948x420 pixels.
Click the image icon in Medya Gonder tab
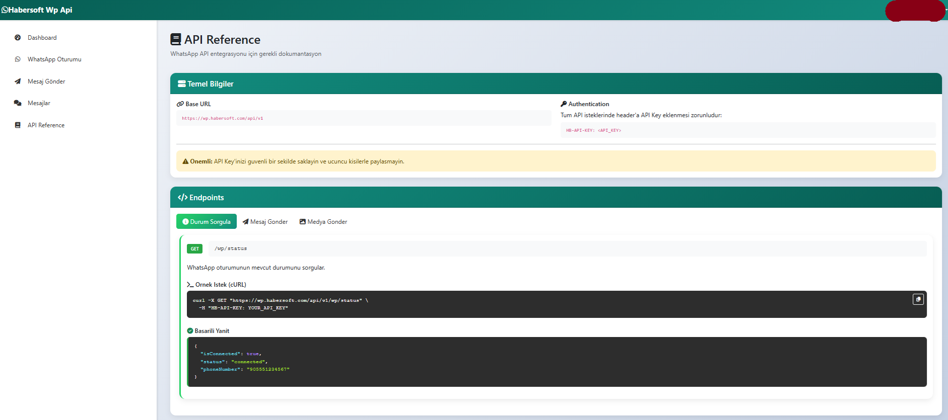click(303, 222)
